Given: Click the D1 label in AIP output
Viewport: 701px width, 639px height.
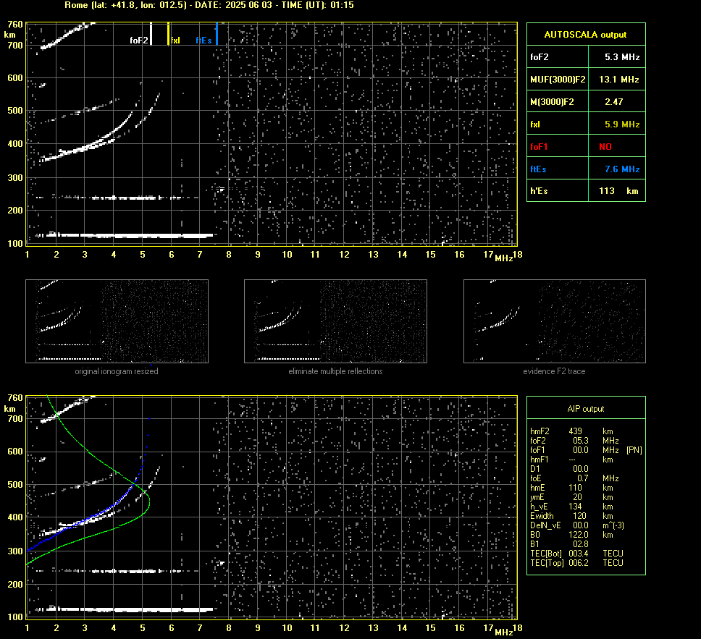Looking at the screenshot, I should [x=535, y=469].
